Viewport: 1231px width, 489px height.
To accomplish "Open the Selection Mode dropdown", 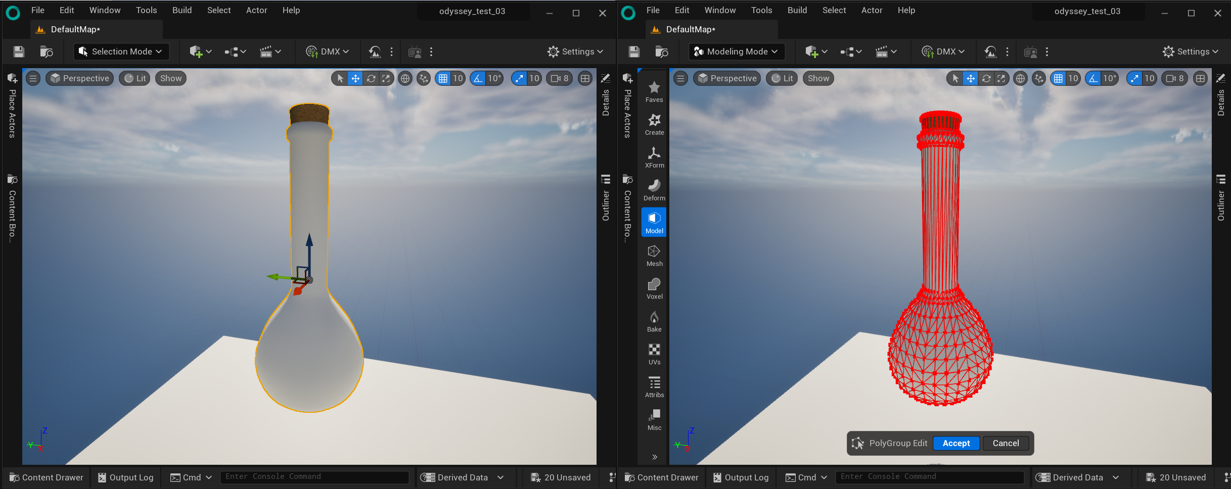I will click(x=121, y=51).
